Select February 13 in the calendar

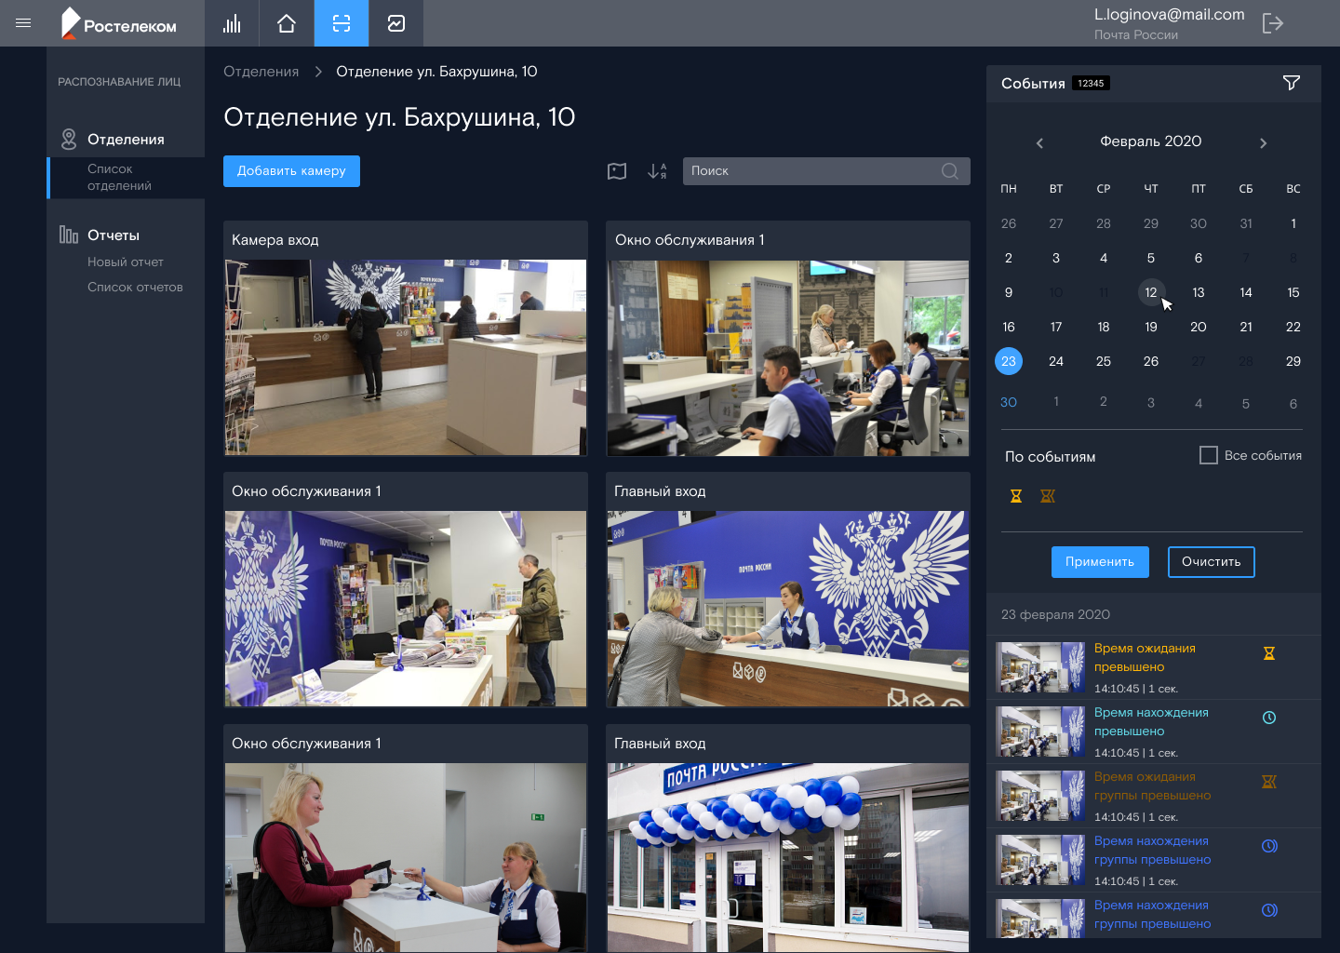(x=1199, y=292)
